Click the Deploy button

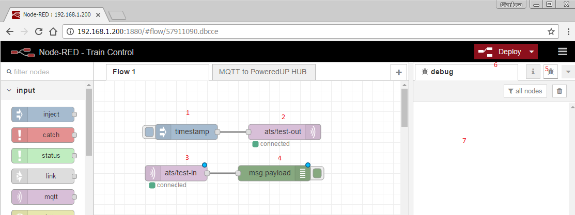click(x=501, y=52)
